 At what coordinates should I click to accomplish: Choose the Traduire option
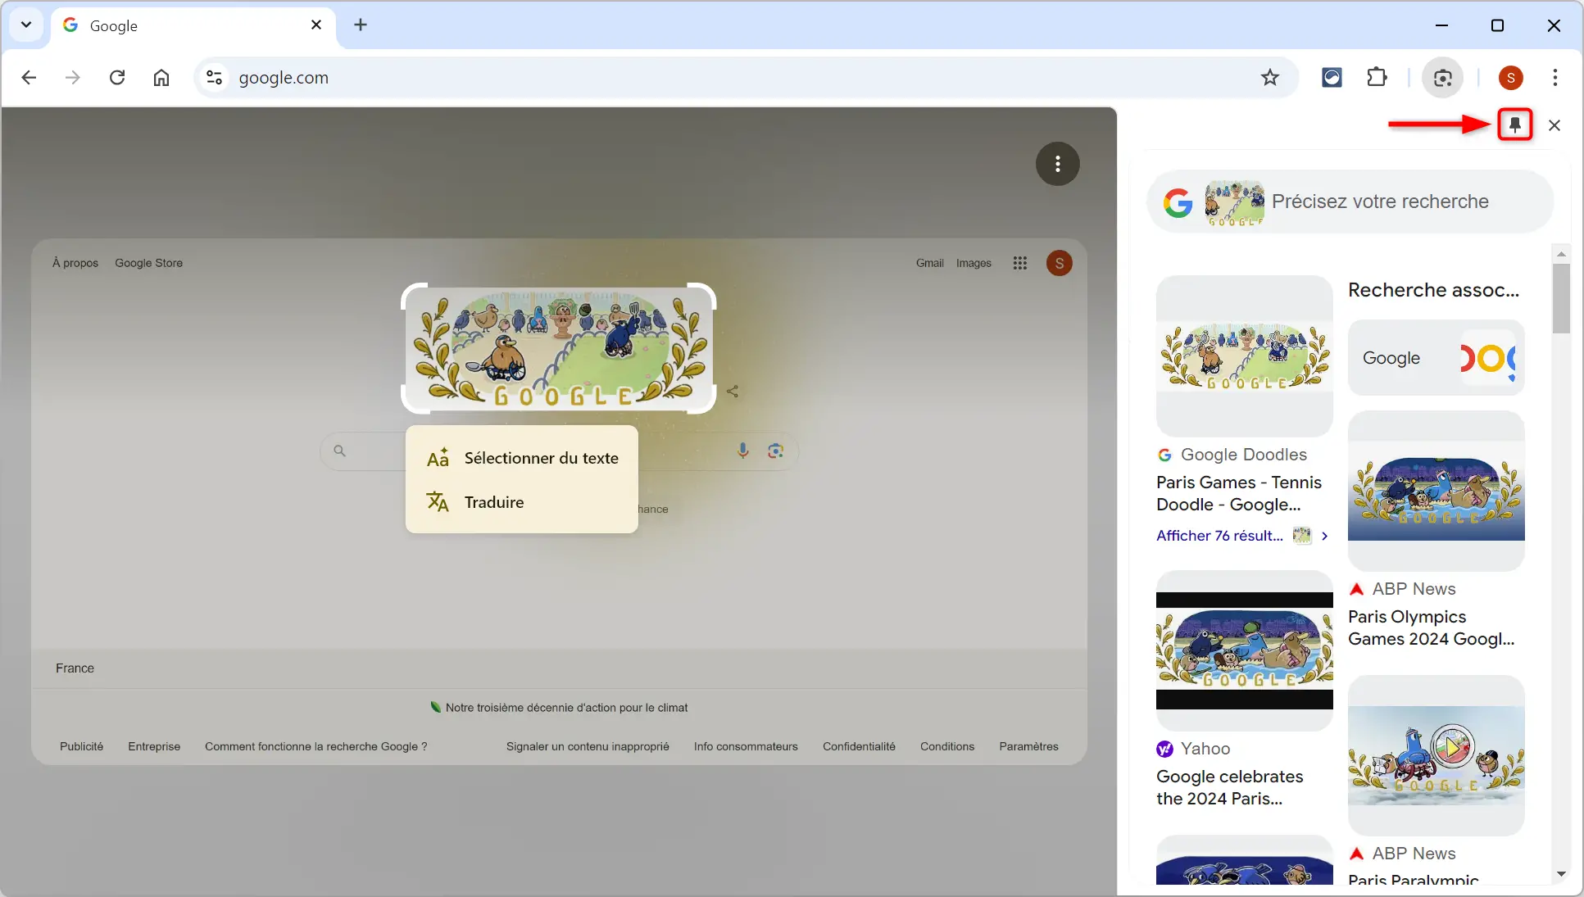tap(522, 502)
